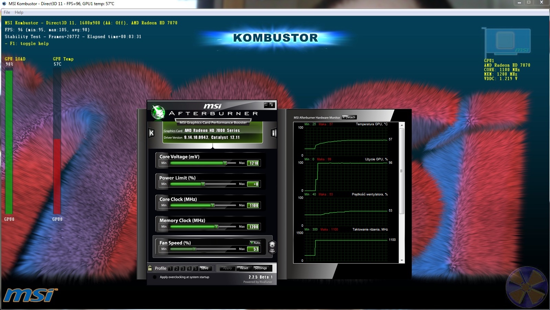Toggle the Auto fan speed button
This screenshot has width=550, height=310.
[255, 243]
